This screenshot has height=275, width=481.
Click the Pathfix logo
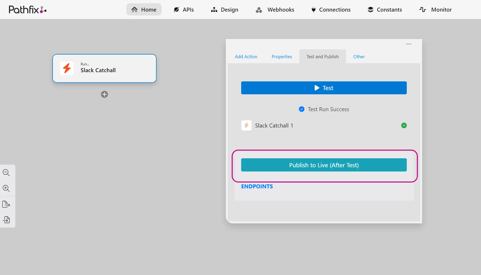click(x=28, y=10)
